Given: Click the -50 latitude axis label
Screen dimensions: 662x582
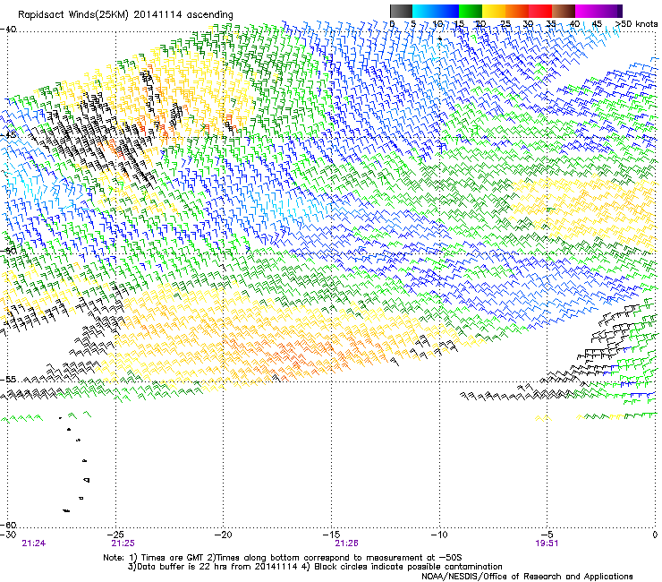Looking at the screenshot, I should (x=8, y=251).
